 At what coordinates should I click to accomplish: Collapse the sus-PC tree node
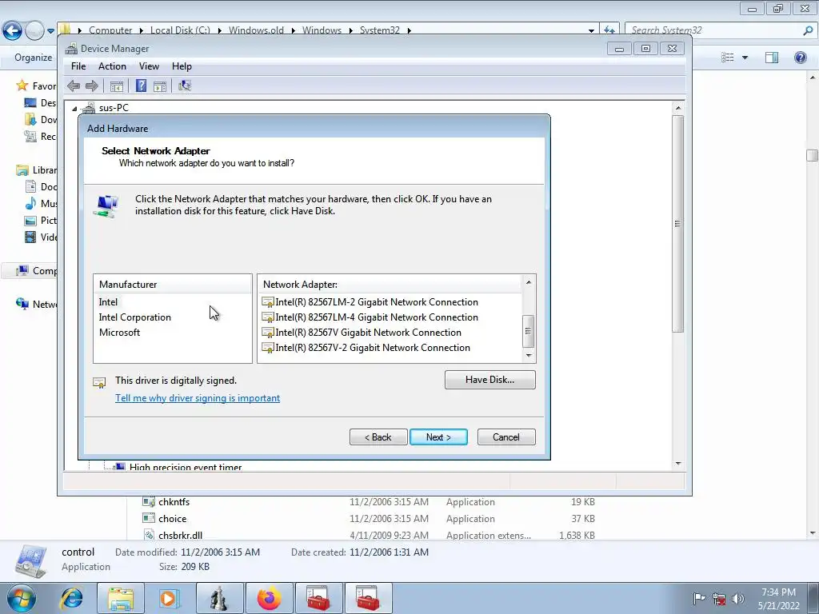pyautogui.click(x=74, y=109)
